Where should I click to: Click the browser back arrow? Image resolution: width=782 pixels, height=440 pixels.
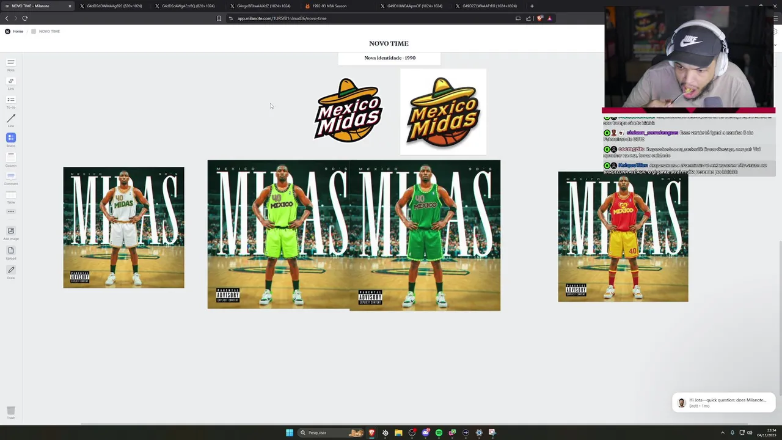tap(7, 18)
